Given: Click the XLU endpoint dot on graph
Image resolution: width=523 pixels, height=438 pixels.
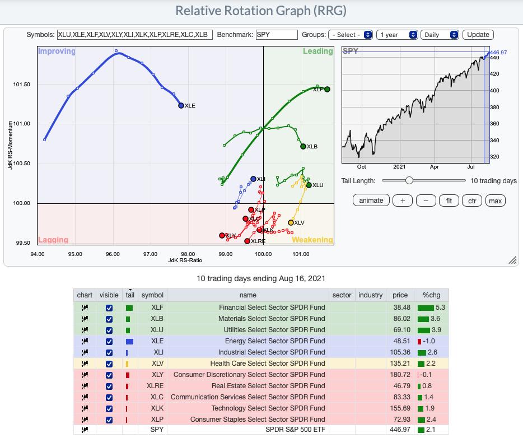Looking at the screenshot, I should tap(309, 185).
